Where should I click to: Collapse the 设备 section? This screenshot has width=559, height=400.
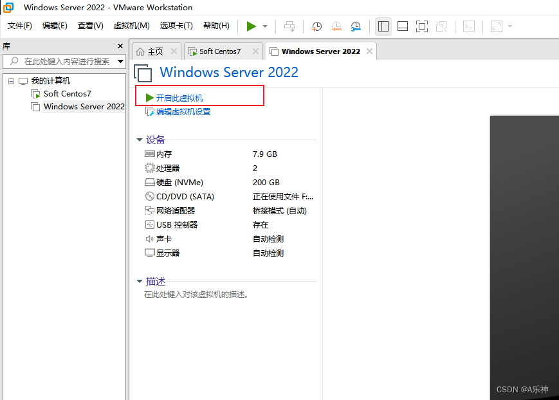[140, 140]
